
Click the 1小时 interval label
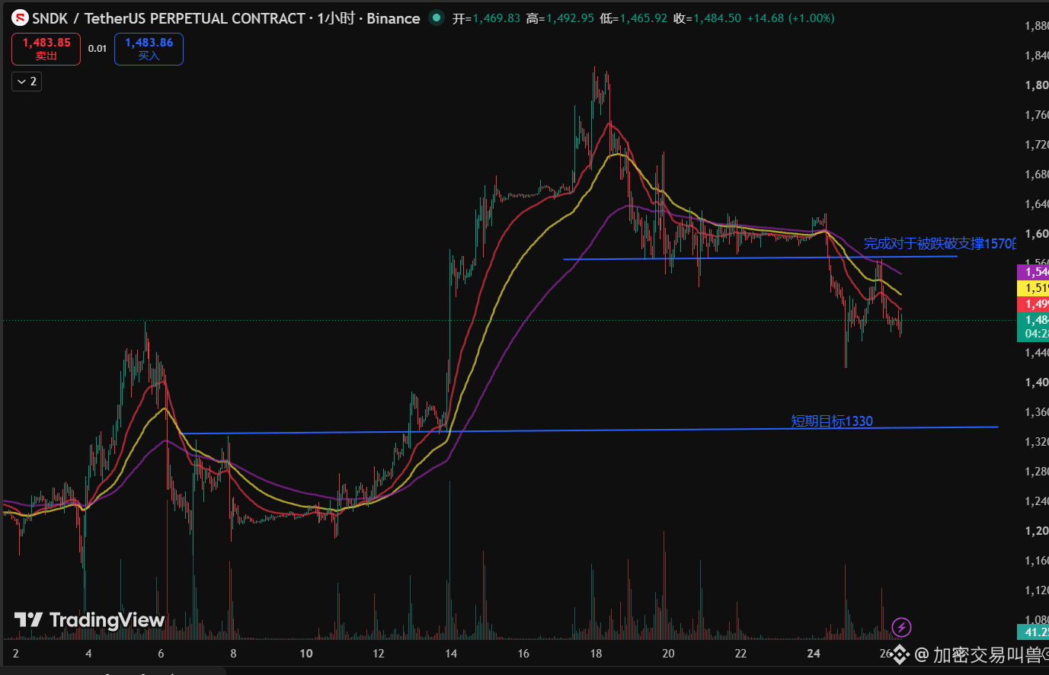tap(336, 18)
